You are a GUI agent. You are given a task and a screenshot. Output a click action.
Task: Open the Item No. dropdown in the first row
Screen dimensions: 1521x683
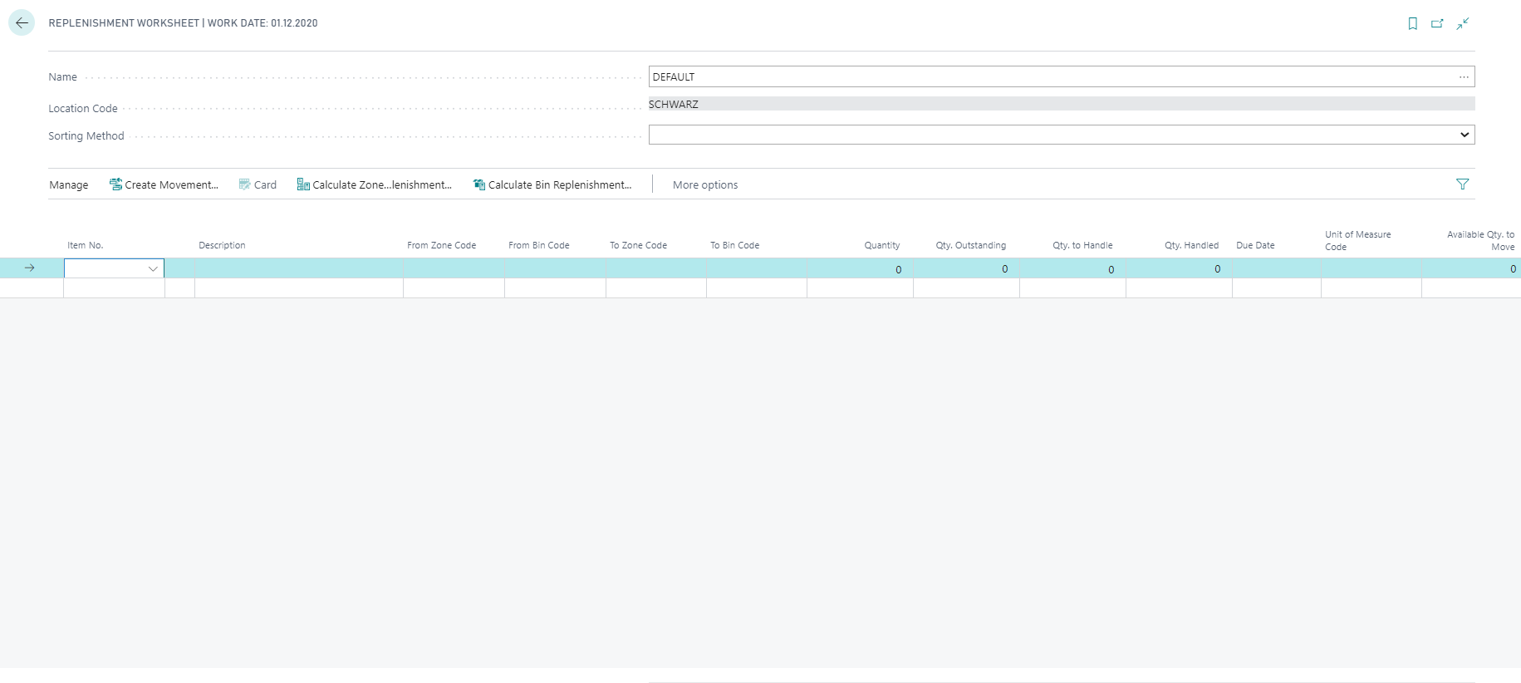[x=153, y=268]
